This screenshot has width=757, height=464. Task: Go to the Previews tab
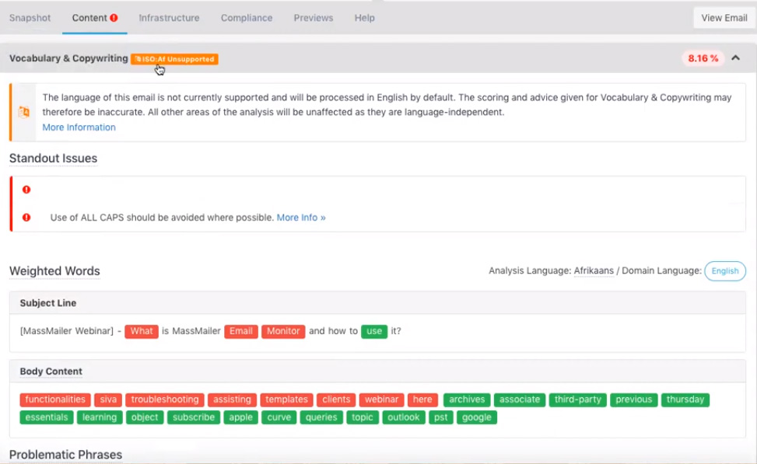(314, 18)
